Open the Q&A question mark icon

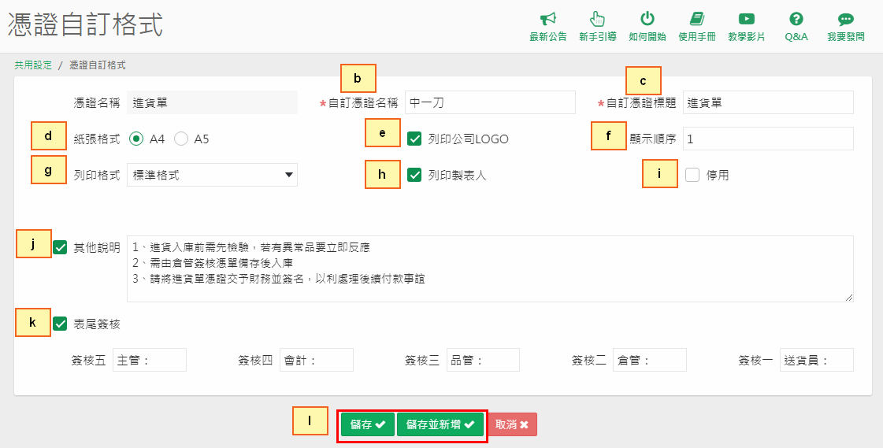tap(796, 19)
